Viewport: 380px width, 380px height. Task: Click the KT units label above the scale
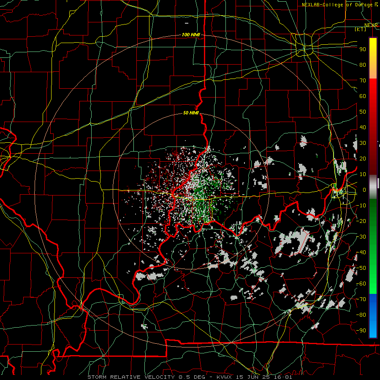click(x=360, y=29)
